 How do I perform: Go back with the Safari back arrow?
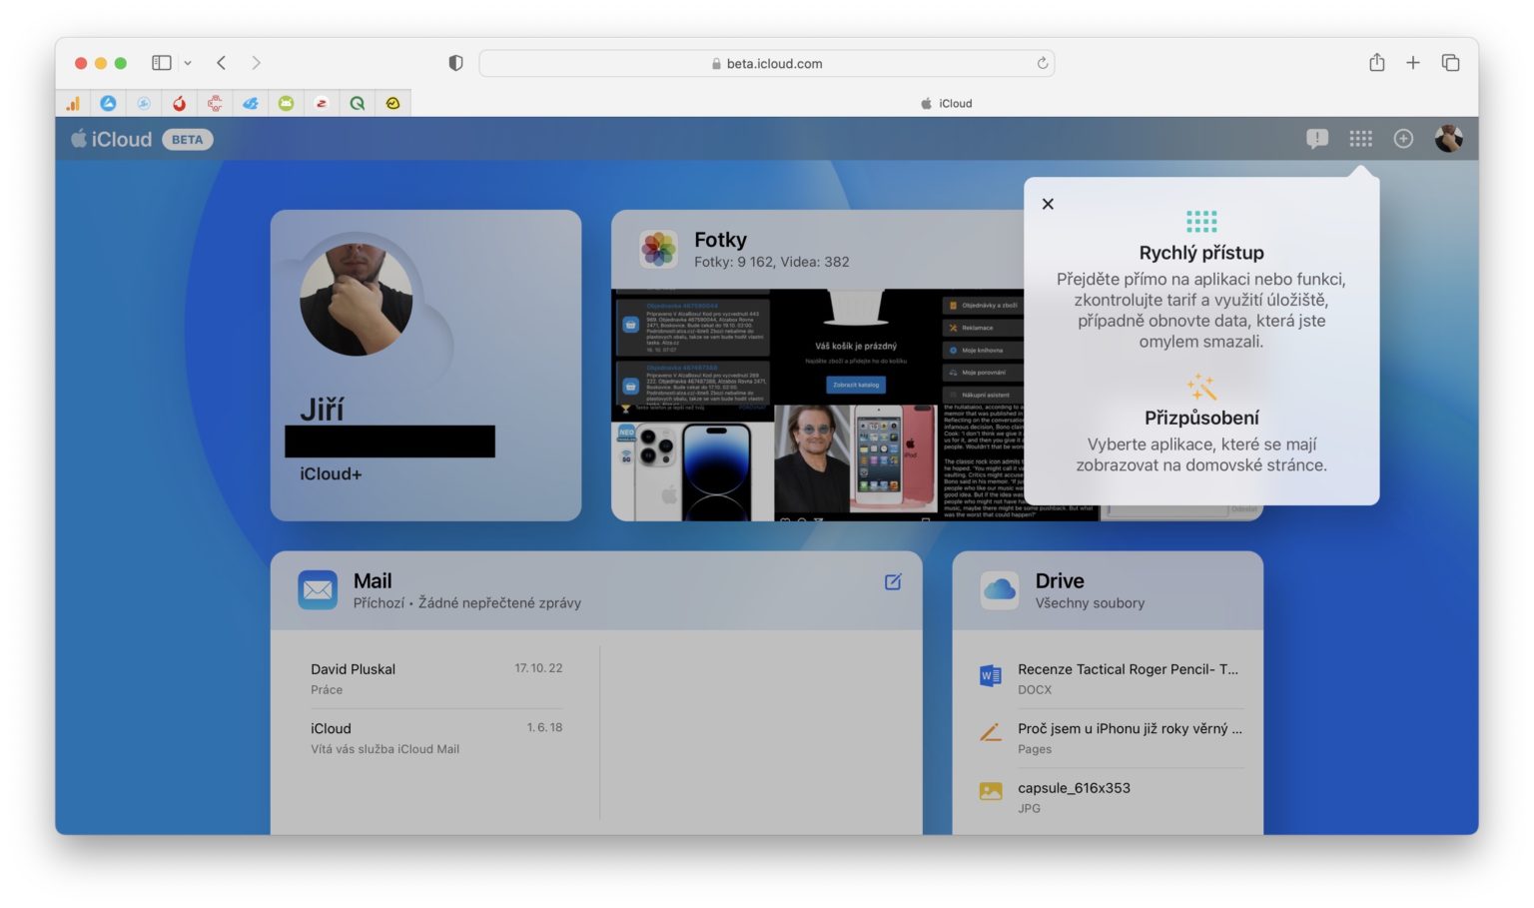221,63
